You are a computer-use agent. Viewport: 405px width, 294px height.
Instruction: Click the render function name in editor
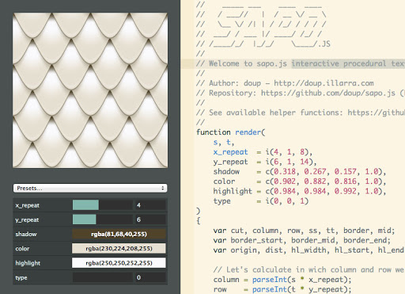[x=248, y=132]
